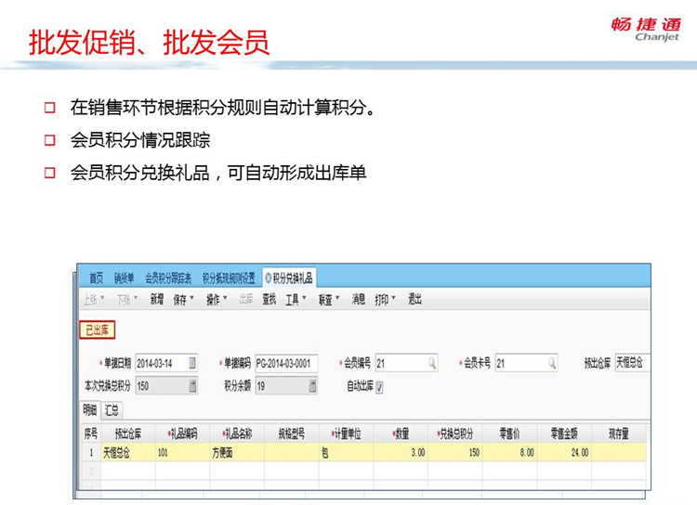Image resolution: width=697 pixels, height=505 pixels.
Task: Select the 兑换总积分 cell showing 150
Action: click(455, 453)
